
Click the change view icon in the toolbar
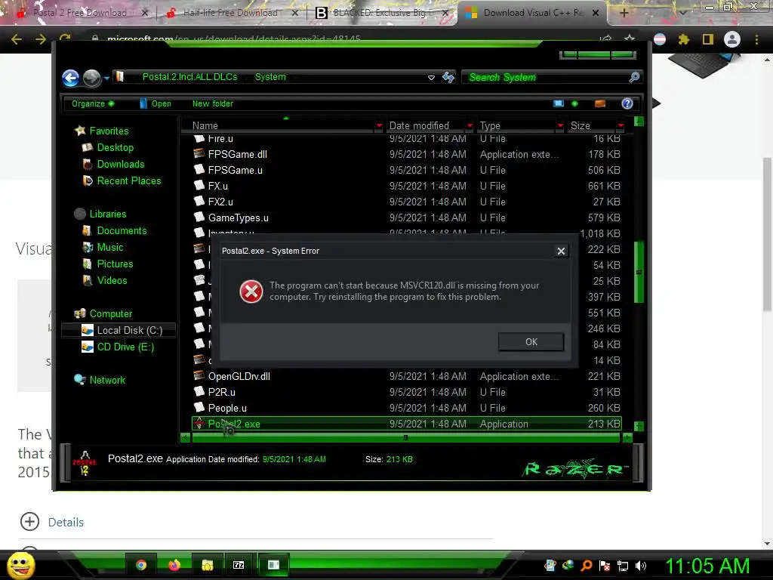[x=558, y=103]
